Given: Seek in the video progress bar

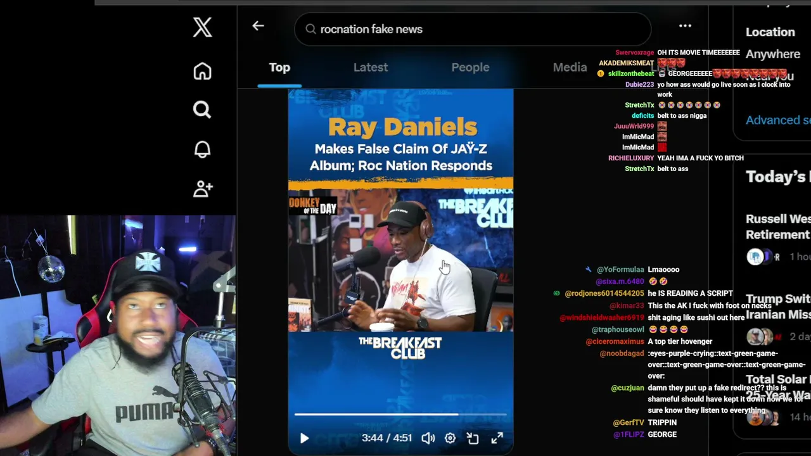Looking at the screenshot, I should click(x=400, y=415).
